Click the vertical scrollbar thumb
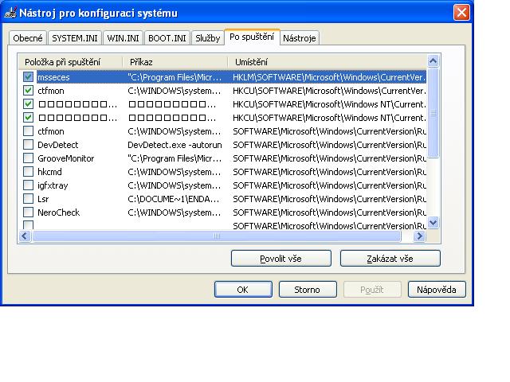This screenshot has height=382, width=510. click(433, 113)
